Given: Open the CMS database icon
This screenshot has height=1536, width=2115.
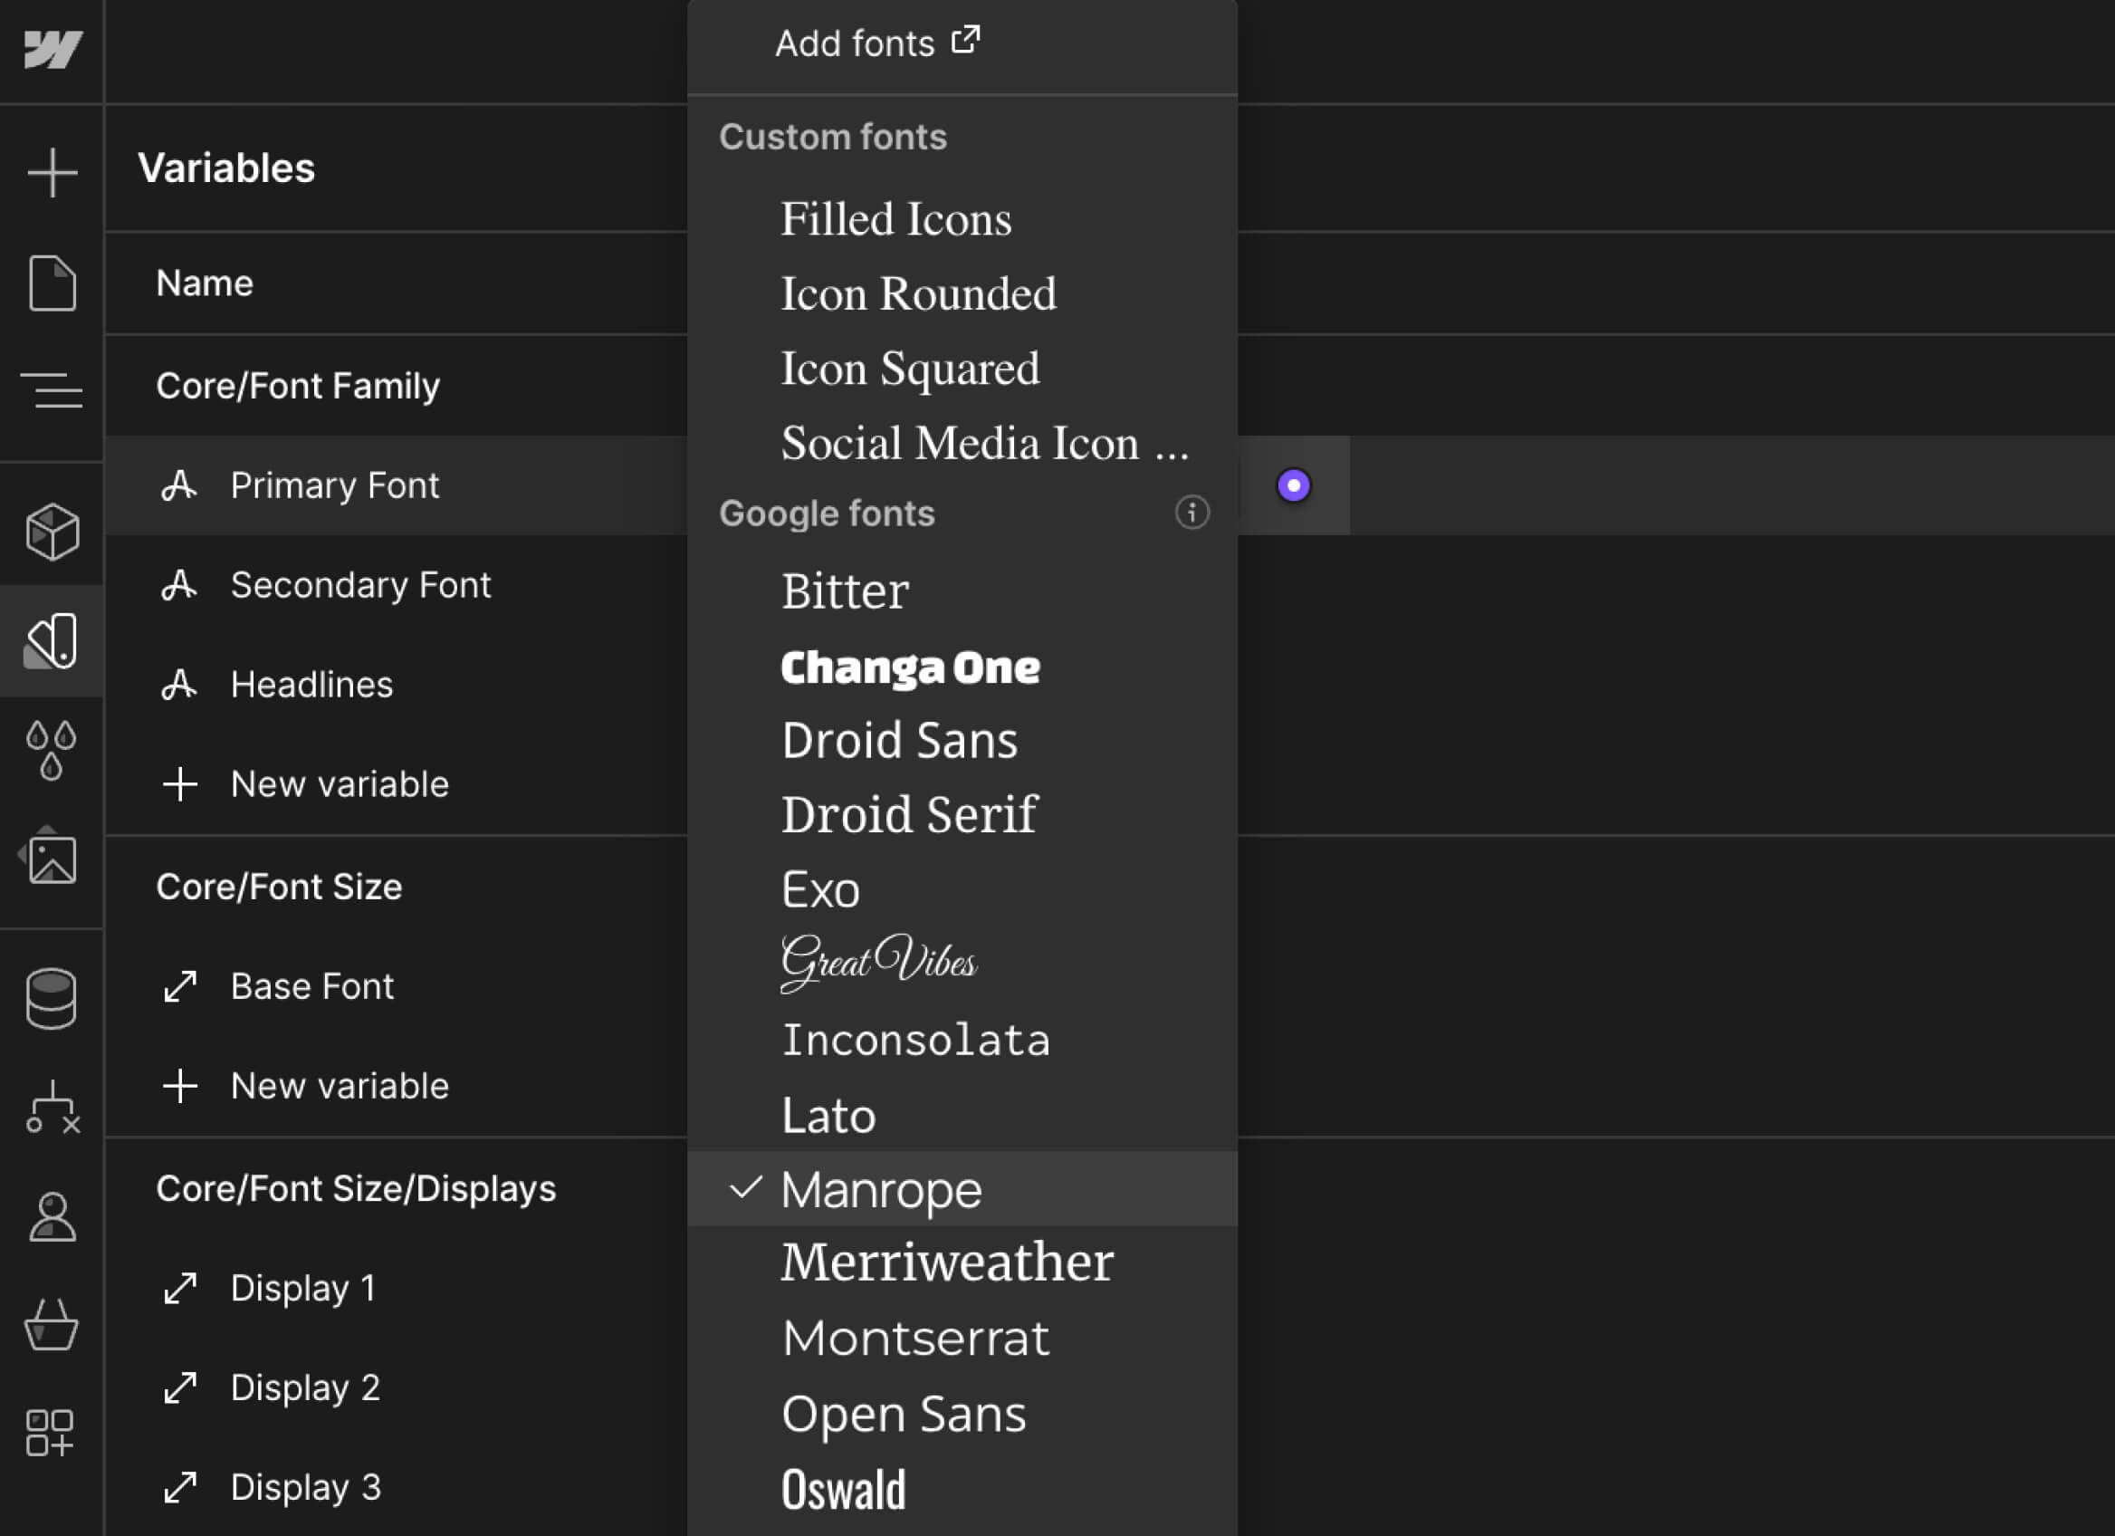Looking at the screenshot, I should coord(52,999).
